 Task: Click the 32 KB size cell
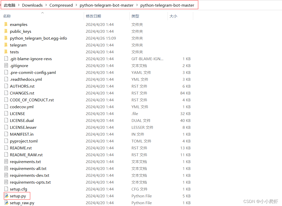click(x=185, y=114)
